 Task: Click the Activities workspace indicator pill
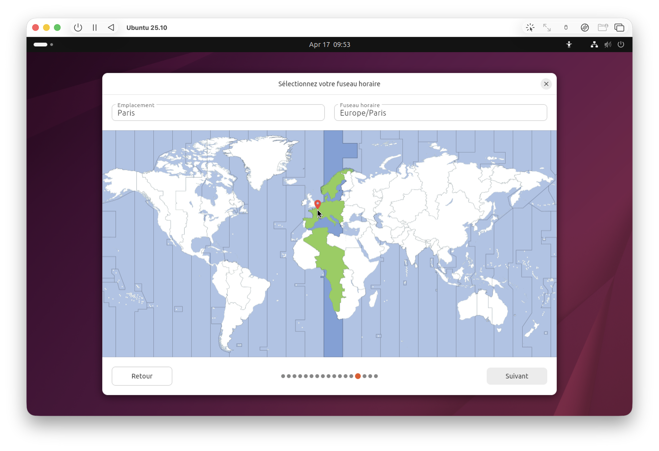coord(41,45)
